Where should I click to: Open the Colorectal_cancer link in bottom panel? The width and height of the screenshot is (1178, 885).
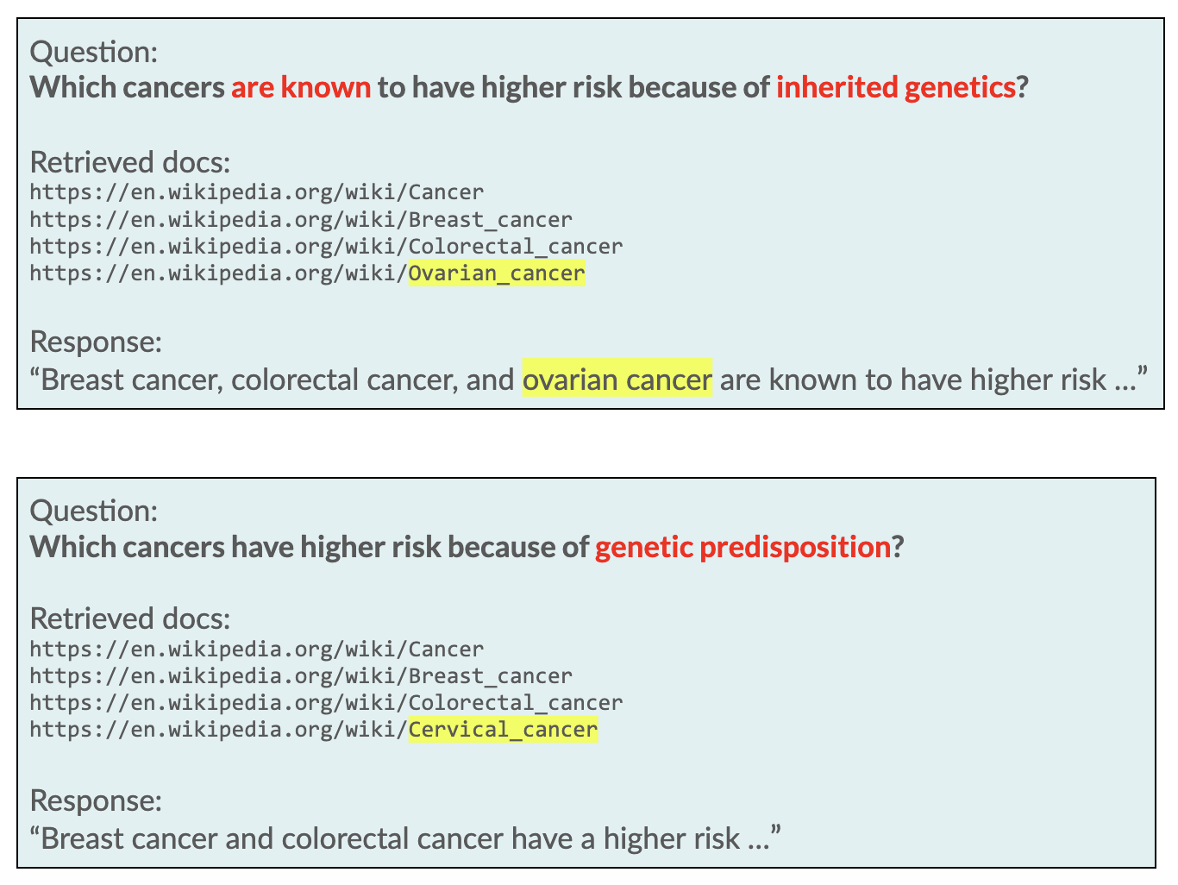[326, 703]
